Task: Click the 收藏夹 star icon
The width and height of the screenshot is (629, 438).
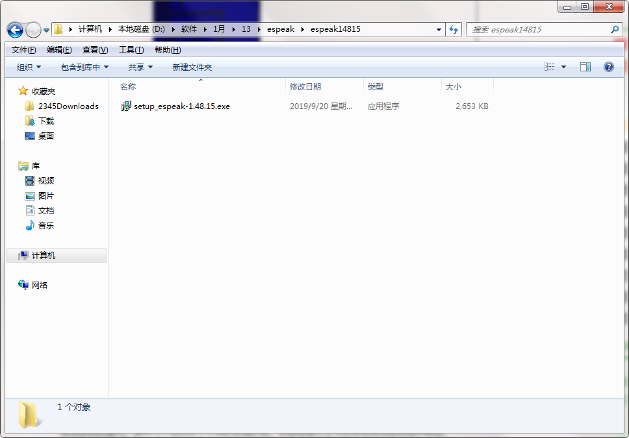Action: (x=23, y=91)
